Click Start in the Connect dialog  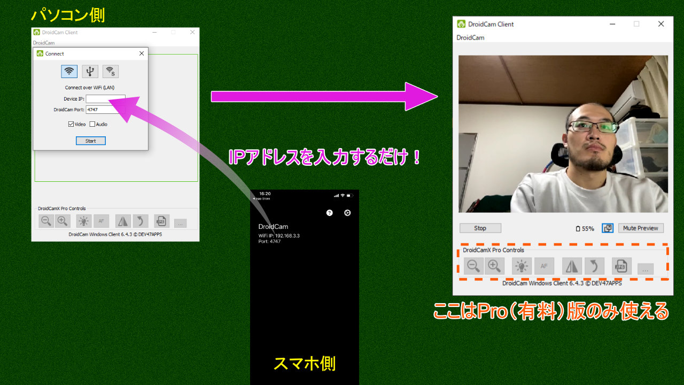(91, 141)
